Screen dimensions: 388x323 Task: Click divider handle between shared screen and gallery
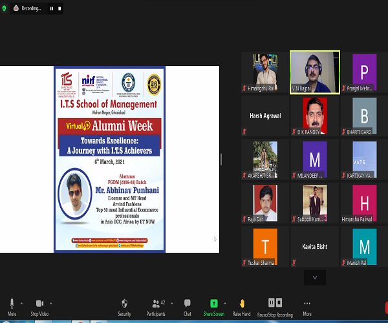[x=221, y=160]
